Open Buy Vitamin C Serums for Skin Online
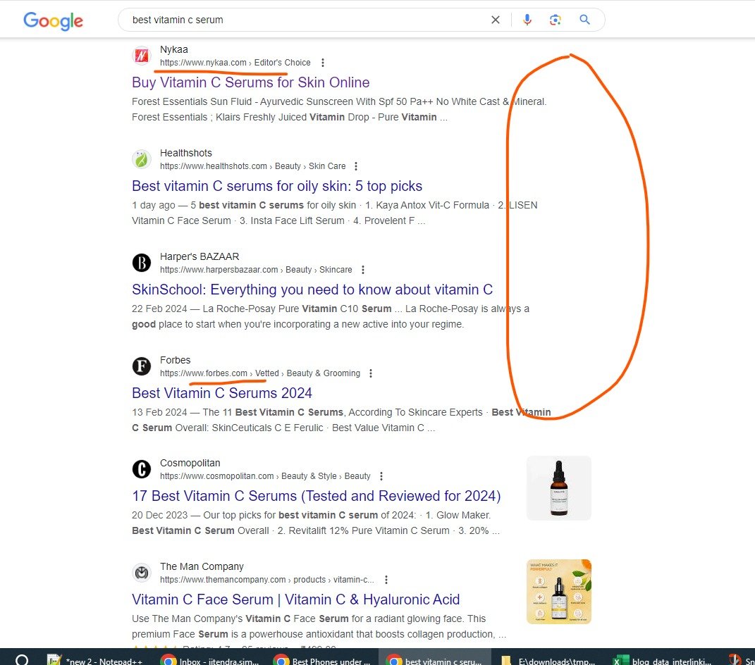The width and height of the screenshot is (755, 665). [x=250, y=82]
